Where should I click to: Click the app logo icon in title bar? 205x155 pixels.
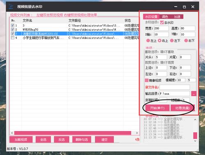pos(11,7)
